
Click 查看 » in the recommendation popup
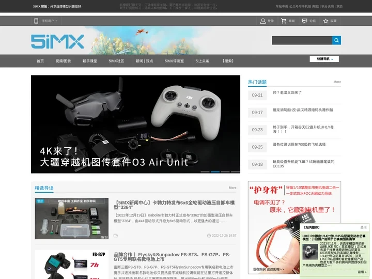362,272
